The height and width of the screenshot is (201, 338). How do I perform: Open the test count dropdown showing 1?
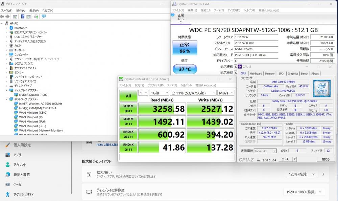[x=143, y=93]
